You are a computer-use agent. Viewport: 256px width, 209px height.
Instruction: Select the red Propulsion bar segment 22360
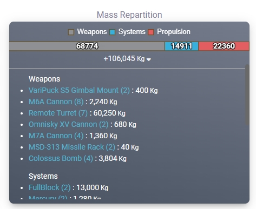click(224, 46)
